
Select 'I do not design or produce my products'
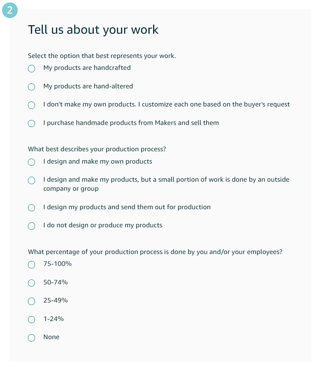[31, 226]
